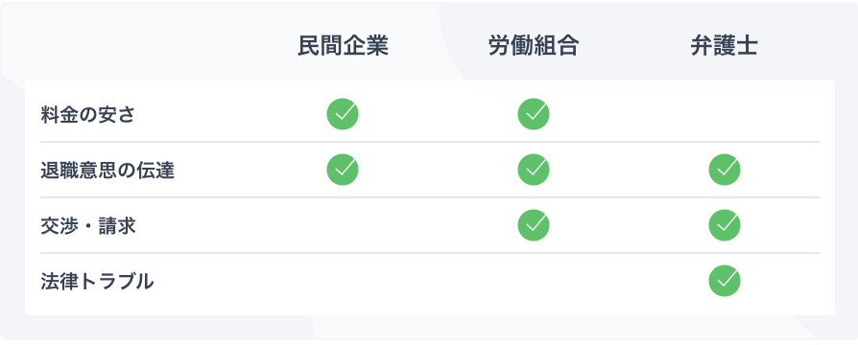
Task: Select the 弁護士 column header
Action: coord(725,46)
